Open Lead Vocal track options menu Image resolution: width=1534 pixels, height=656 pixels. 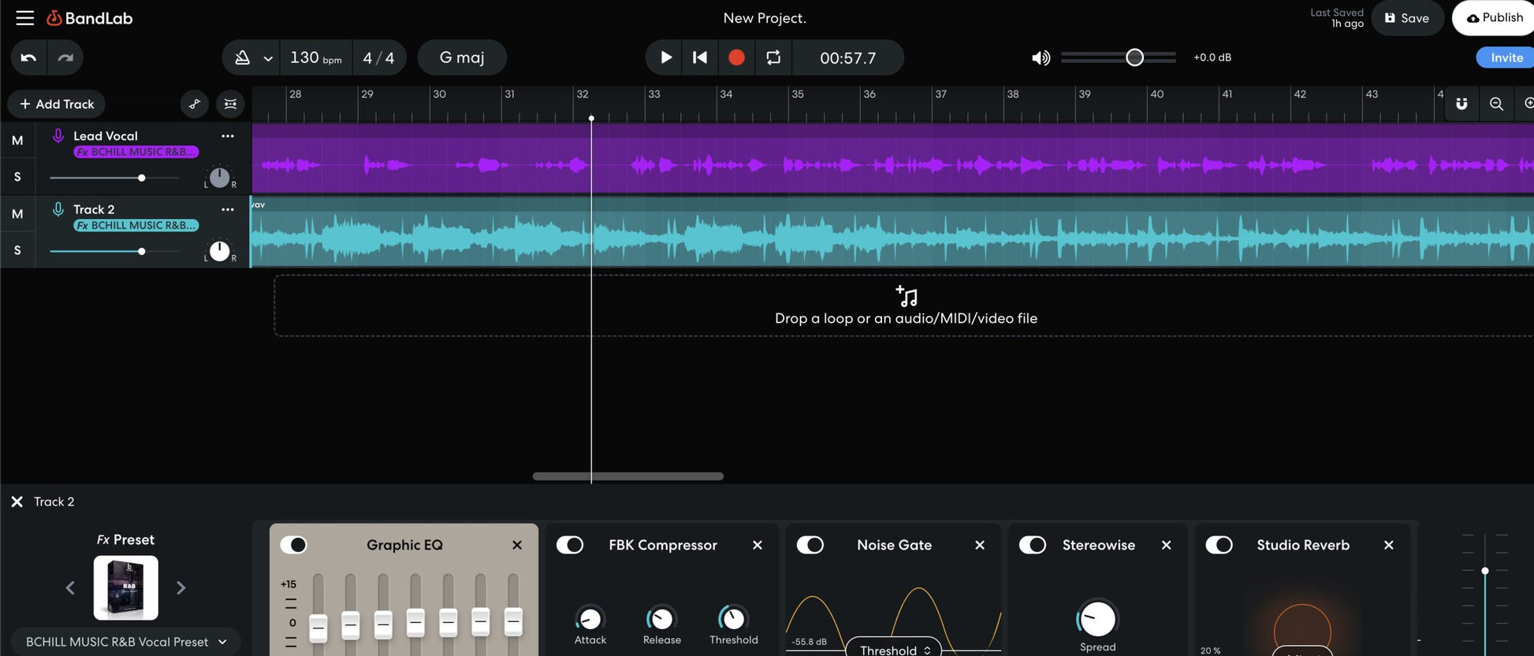pyautogui.click(x=228, y=136)
